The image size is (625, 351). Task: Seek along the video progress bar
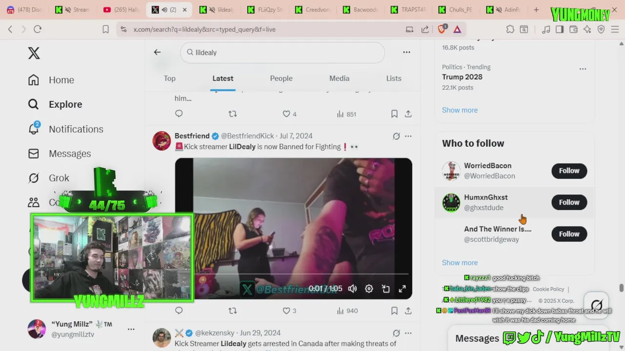point(293,274)
